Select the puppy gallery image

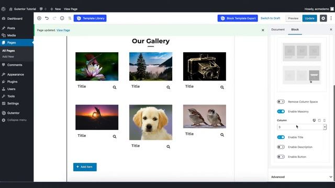(151, 122)
